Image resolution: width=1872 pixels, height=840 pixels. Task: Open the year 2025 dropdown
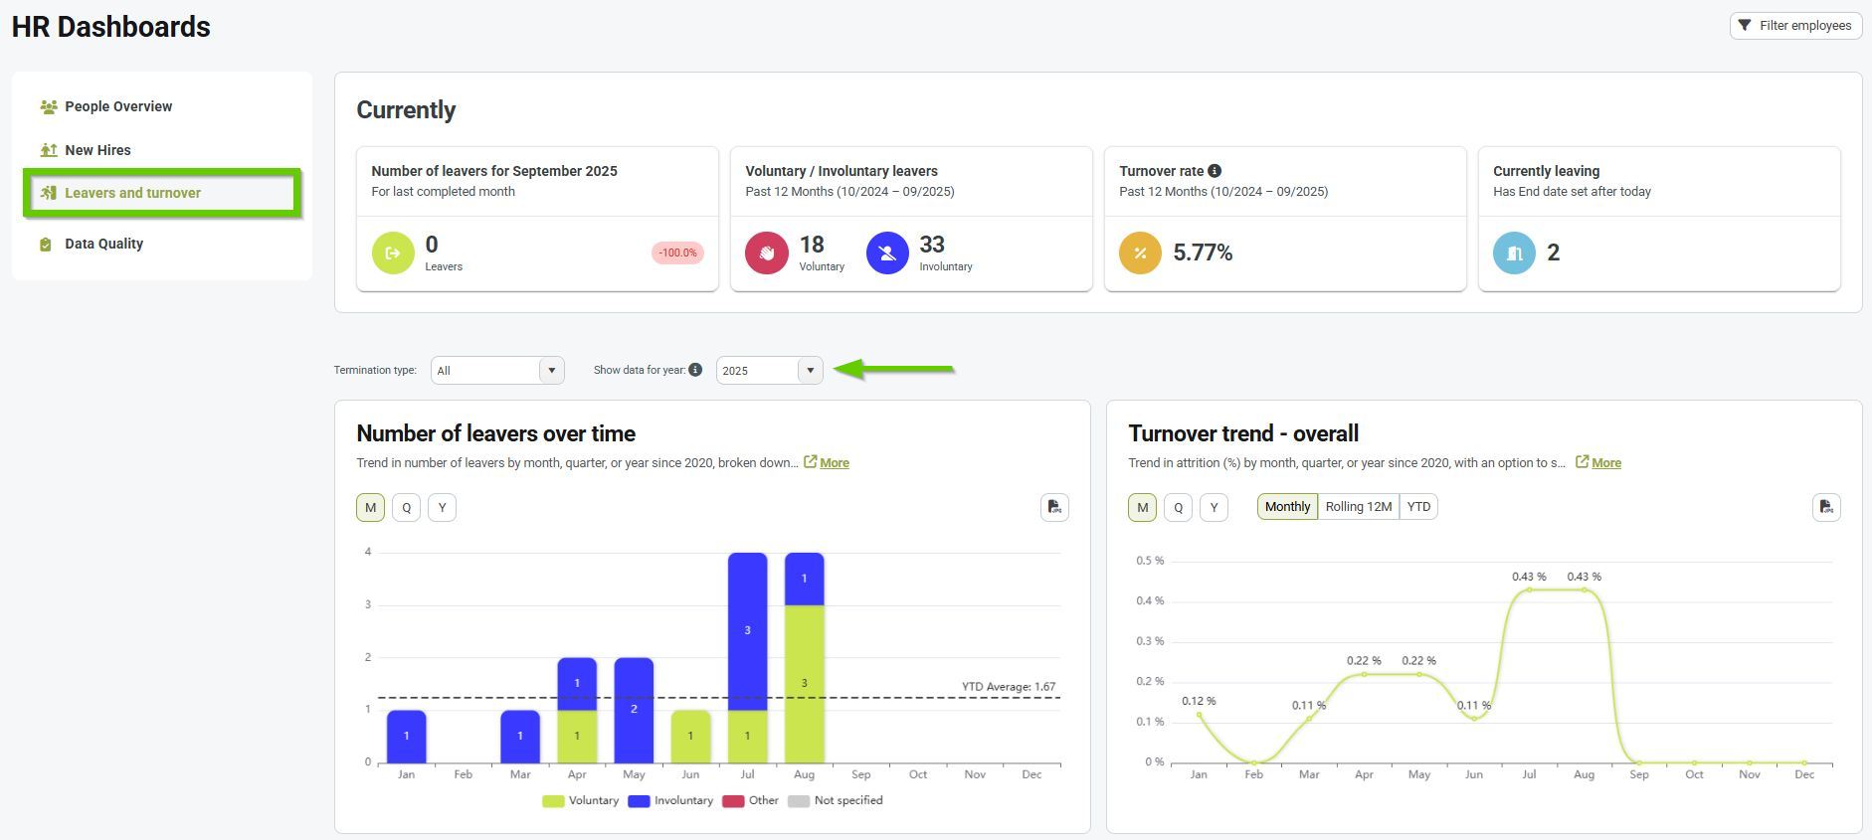pos(769,370)
